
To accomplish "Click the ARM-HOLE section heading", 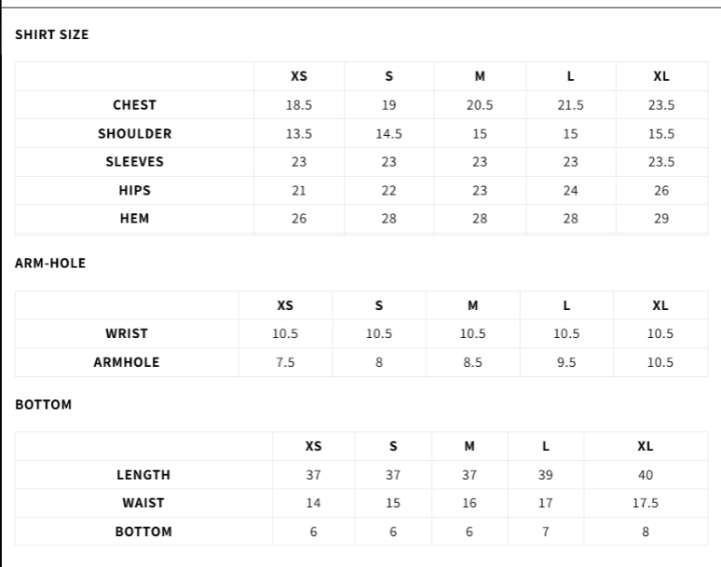I will click(x=50, y=263).
